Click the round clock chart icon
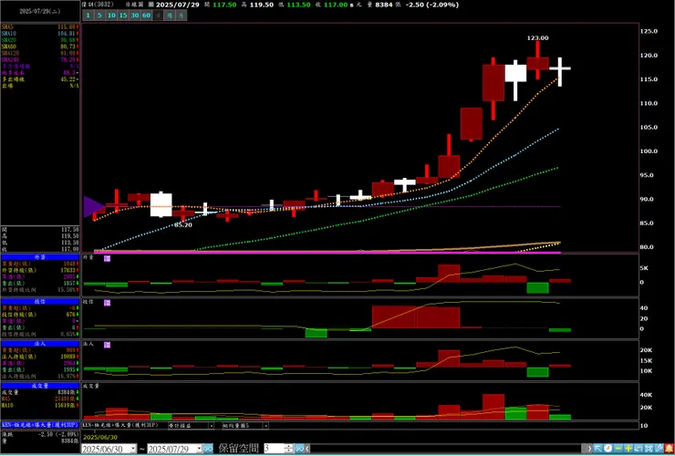This screenshot has width=675, height=456. (x=607, y=449)
